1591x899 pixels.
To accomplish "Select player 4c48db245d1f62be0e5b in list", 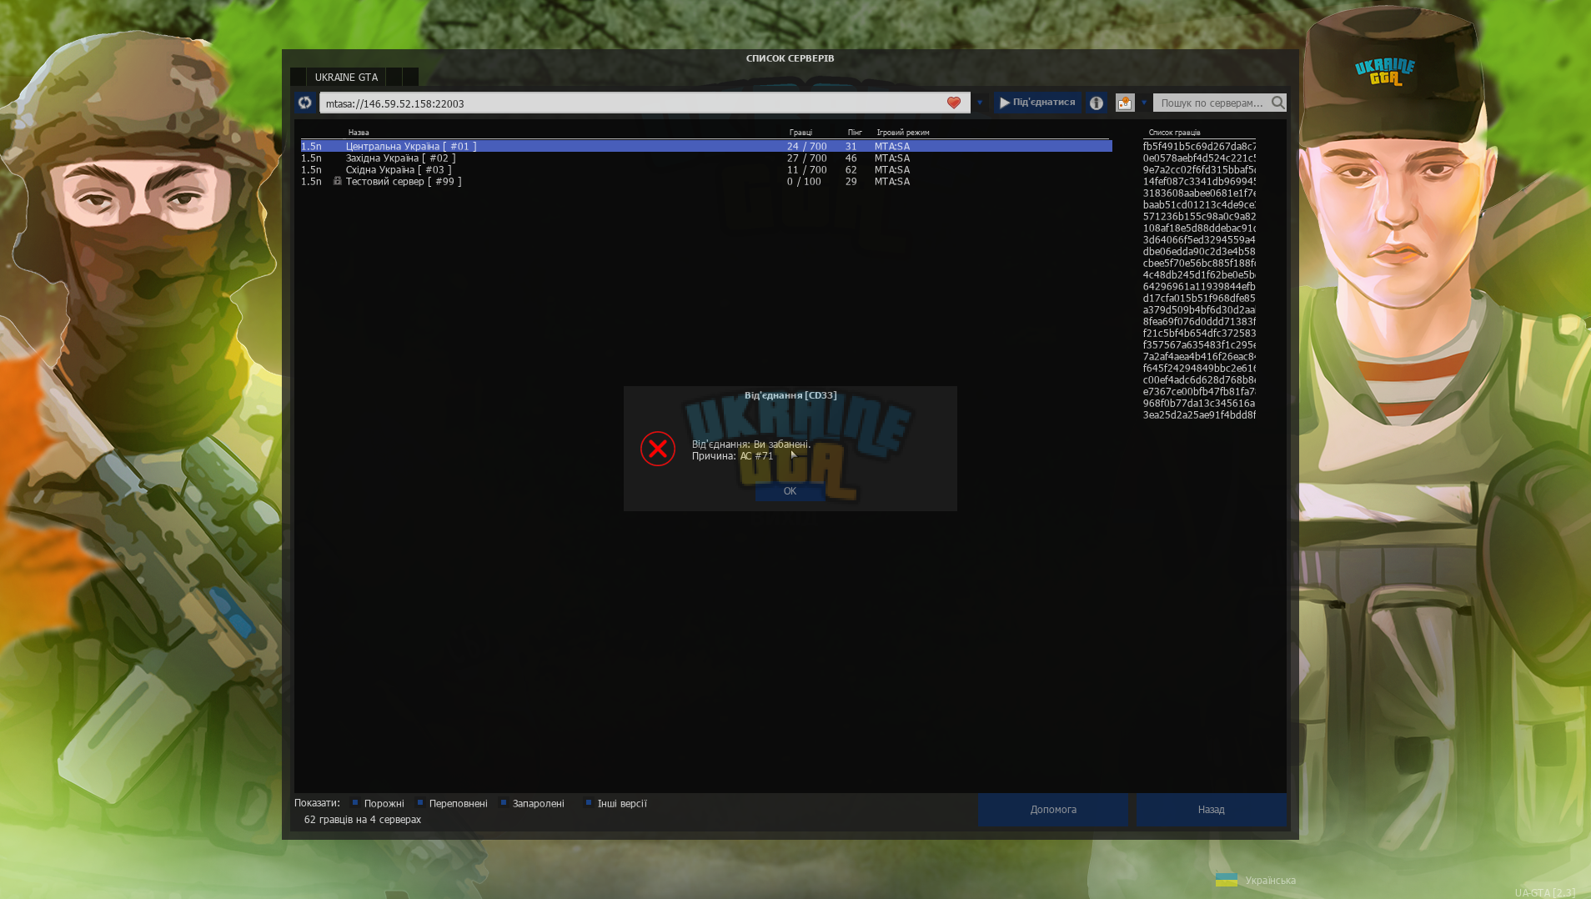I will coord(1199,274).
